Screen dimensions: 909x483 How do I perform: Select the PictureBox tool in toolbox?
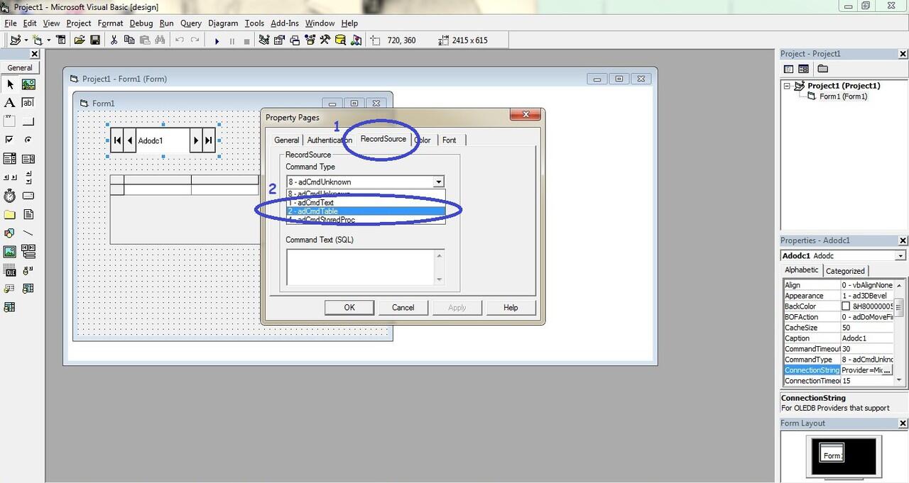click(x=28, y=84)
